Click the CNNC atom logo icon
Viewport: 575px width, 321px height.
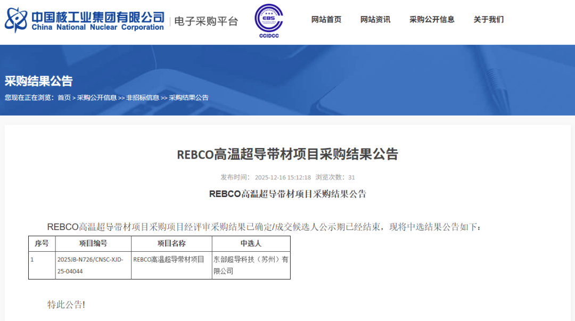coord(16,20)
